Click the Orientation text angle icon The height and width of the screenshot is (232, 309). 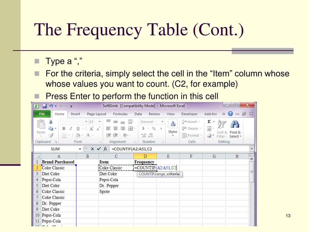coord(125,135)
